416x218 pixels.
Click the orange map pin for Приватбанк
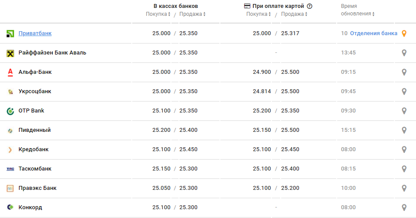pyautogui.click(x=404, y=33)
